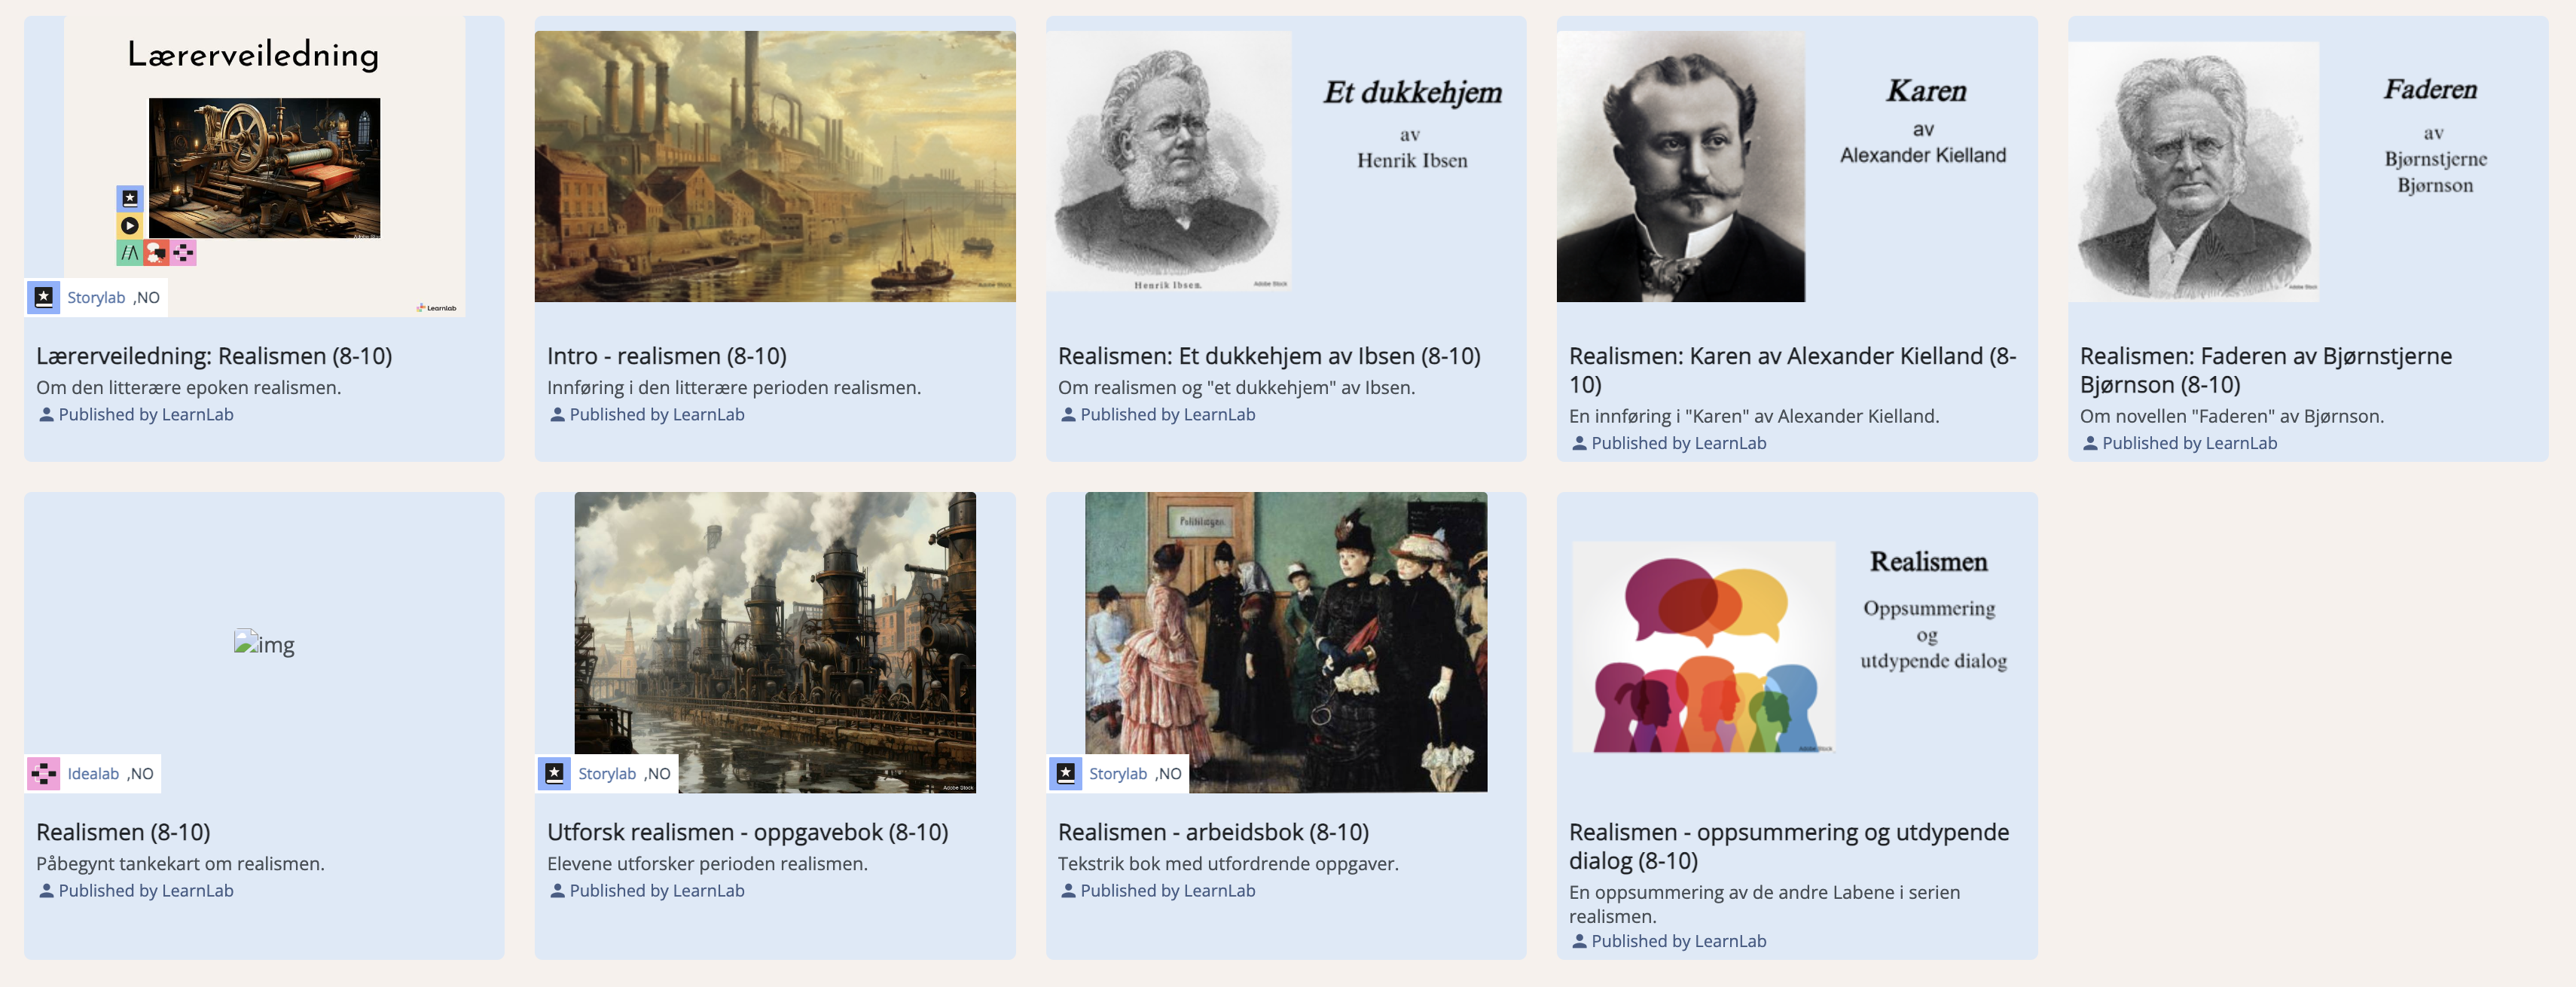2576x987 pixels.
Task: Click publisher person icon under Intro - realismen
Action: pyautogui.click(x=557, y=414)
